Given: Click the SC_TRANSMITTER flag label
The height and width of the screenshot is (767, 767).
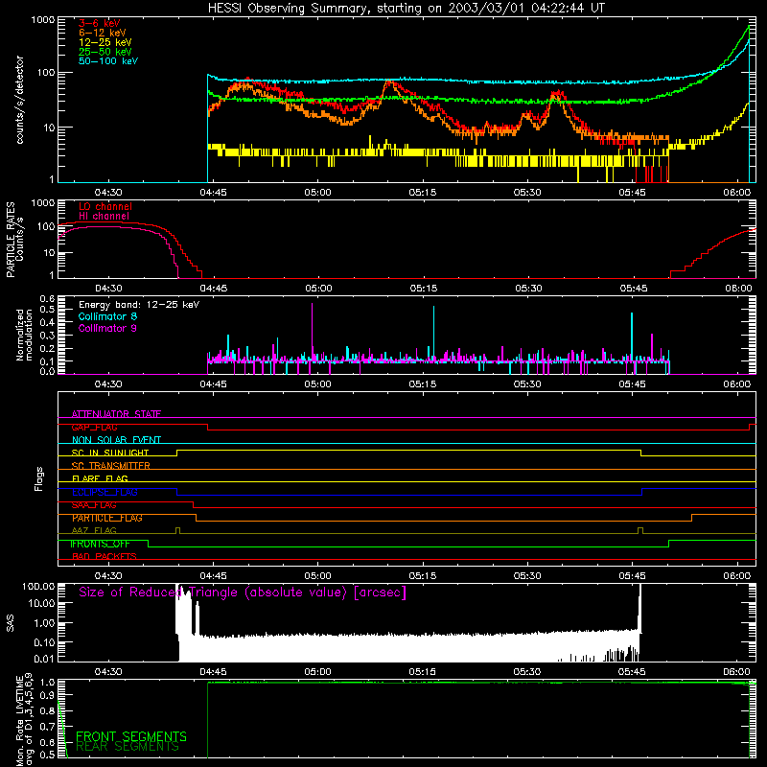Looking at the screenshot, I should coord(110,466).
